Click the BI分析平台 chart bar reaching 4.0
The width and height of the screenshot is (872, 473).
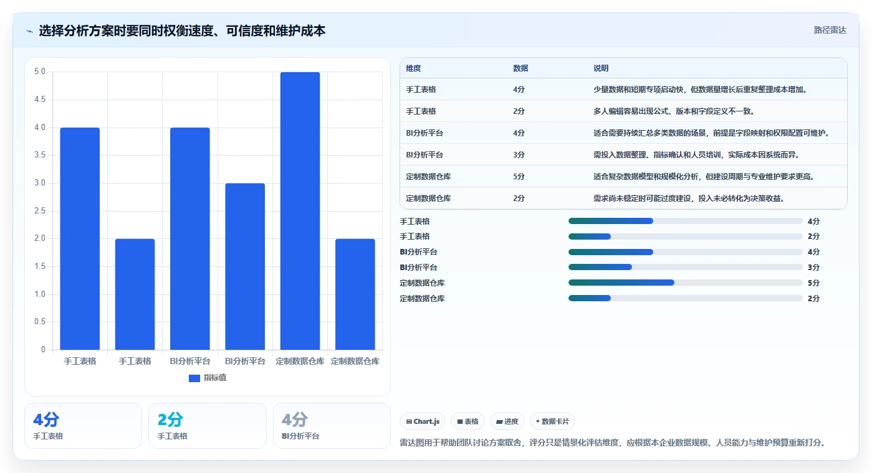pos(190,239)
